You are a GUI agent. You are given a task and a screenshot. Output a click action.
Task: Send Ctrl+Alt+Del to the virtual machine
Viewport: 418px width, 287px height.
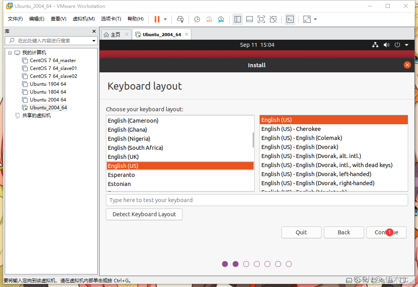point(180,19)
